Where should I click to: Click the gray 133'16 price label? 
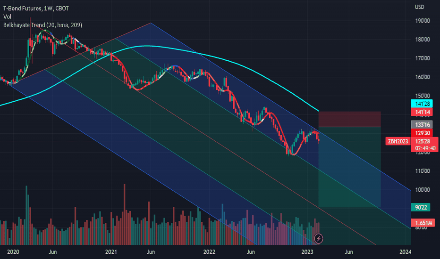point(422,125)
